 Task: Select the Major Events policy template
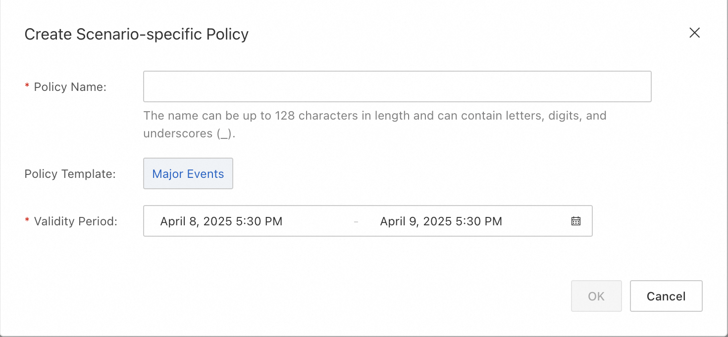(188, 173)
